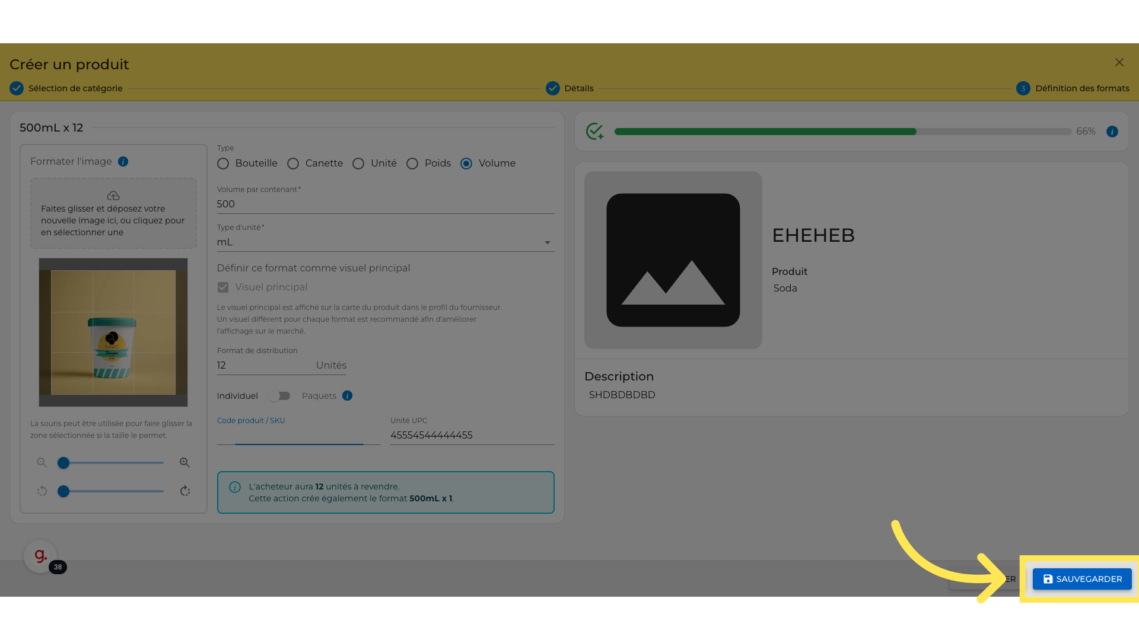Viewport: 1139px width, 640px height.
Task: Click the cloud upload icon in drop zone
Action: pos(113,196)
